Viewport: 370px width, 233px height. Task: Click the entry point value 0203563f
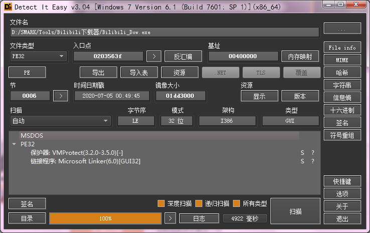pyautogui.click(x=108, y=56)
